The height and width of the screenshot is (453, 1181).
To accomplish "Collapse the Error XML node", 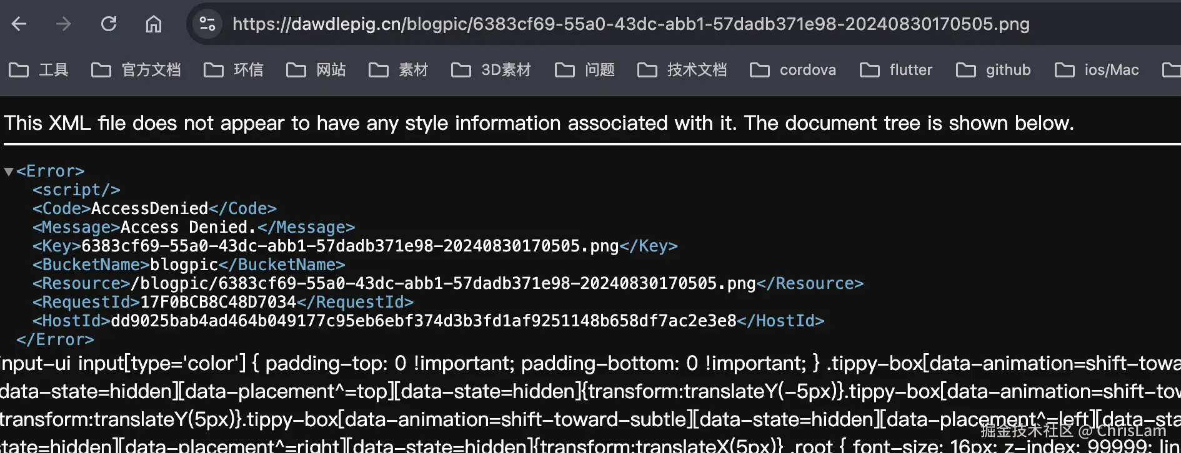I will pyautogui.click(x=9, y=172).
